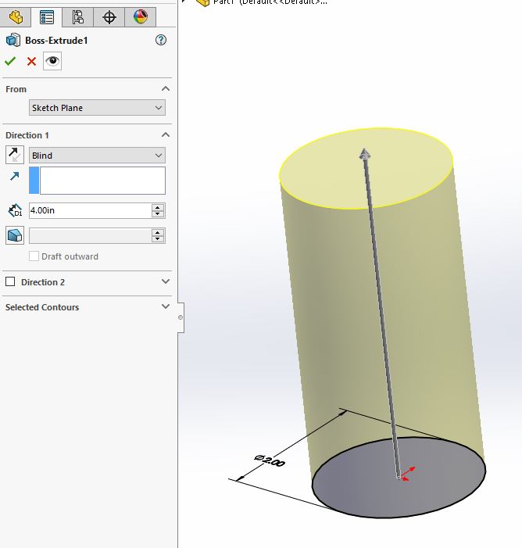Click the direction of extrusion selection box
522x548 pixels.
102,181
